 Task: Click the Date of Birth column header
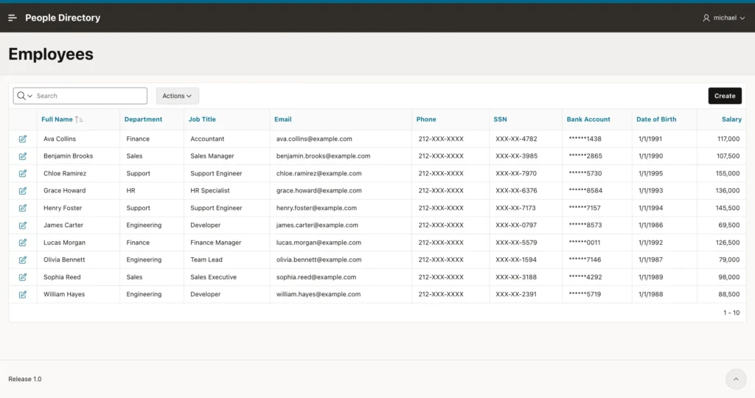pos(655,119)
